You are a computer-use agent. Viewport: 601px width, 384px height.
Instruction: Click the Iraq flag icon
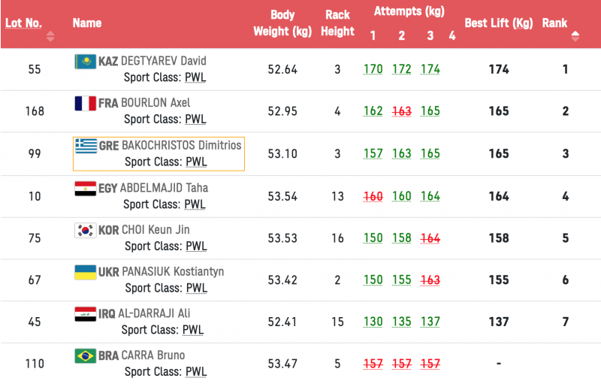85,313
